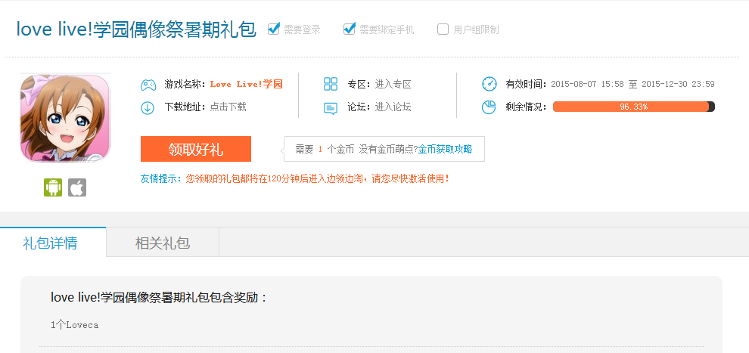Open the 进入专区 link
The image size is (749, 353).
(x=393, y=85)
